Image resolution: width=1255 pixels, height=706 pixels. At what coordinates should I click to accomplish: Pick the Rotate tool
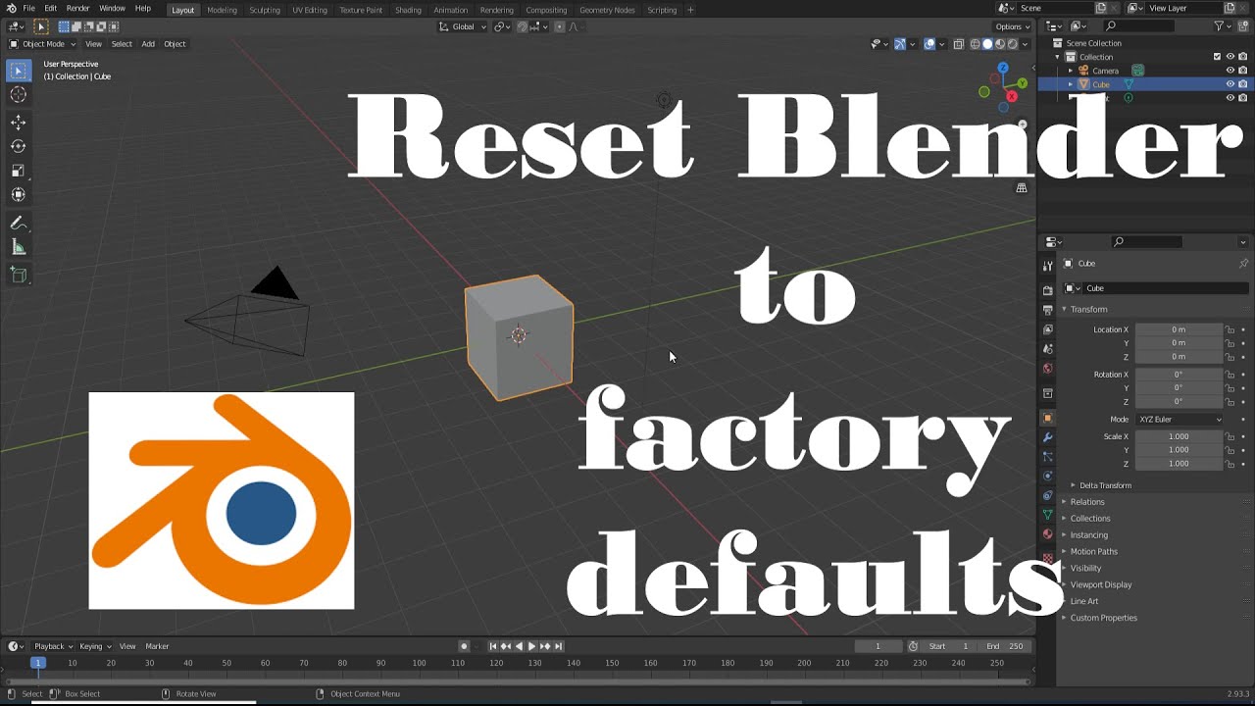coord(18,146)
